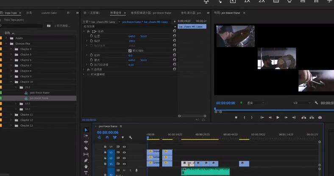Click the program monitor playhead scrub bar
Screen dimensions: 334x176
pyautogui.click(x=271, y=109)
